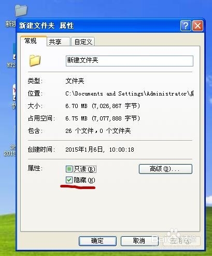
Task: Select the desktop folder icon behind dialog
Action: pyautogui.click(x=21, y=10)
